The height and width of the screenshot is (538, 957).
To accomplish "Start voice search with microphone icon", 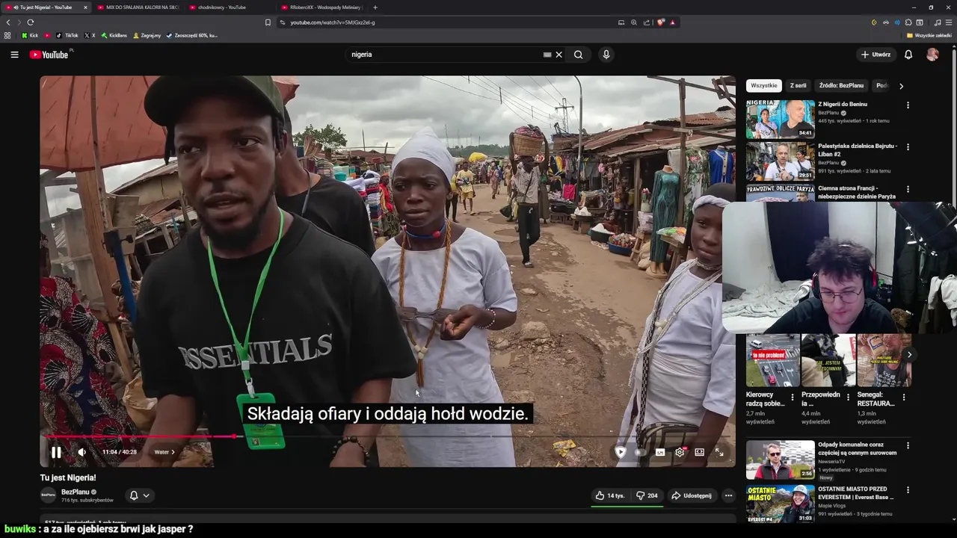I will click(606, 55).
